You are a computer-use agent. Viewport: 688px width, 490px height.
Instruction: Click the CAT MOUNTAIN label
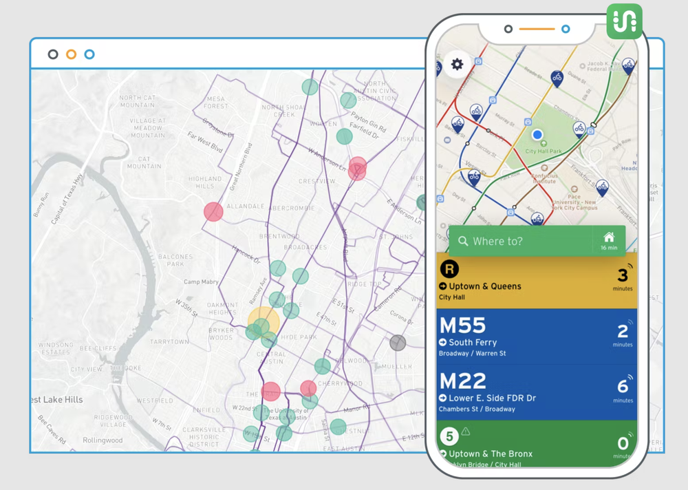pos(144,162)
